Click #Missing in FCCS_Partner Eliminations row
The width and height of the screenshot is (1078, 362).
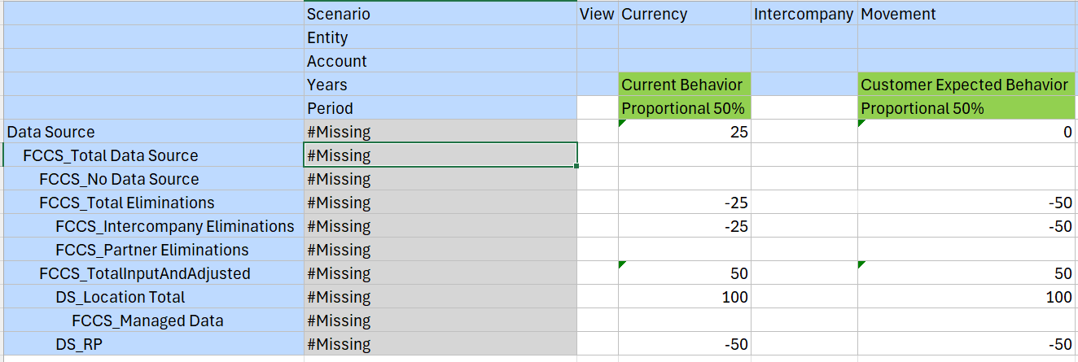(x=440, y=250)
